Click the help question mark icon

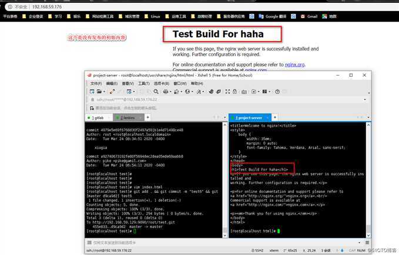click(x=277, y=91)
